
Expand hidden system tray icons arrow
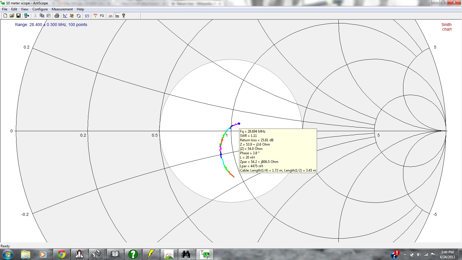405,255
